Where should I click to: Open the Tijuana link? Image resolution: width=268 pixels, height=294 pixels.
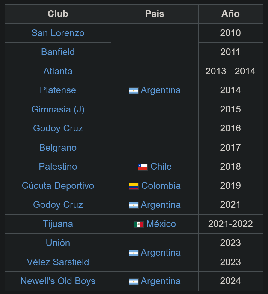(x=58, y=224)
